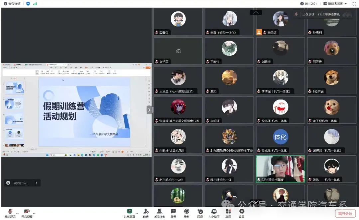The image size is (359, 220).
Task: Unmute microphone with 解除静音 button
Action: tap(10, 213)
